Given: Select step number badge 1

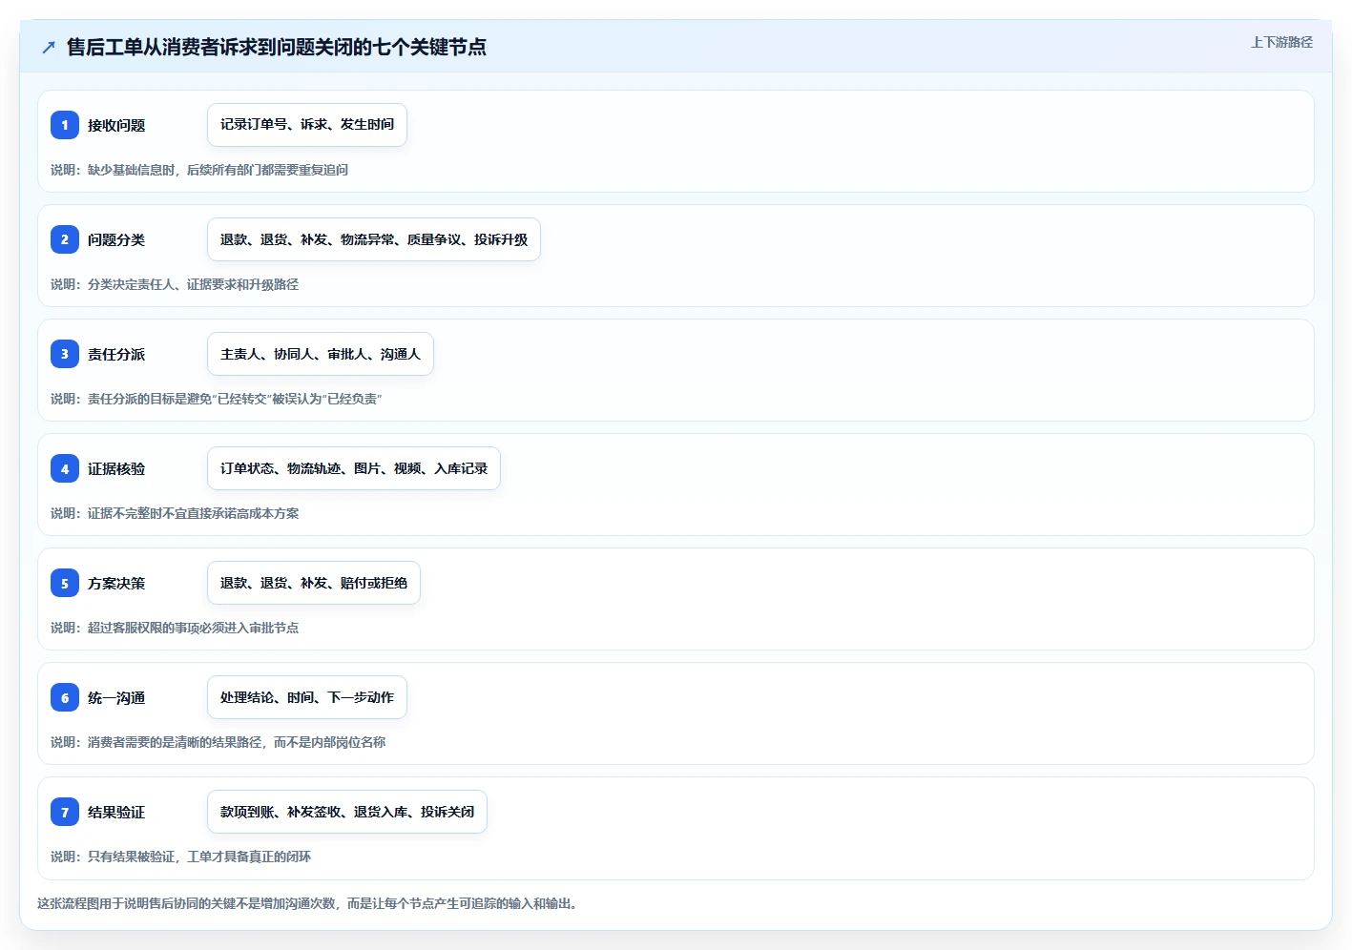Looking at the screenshot, I should click(x=65, y=125).
